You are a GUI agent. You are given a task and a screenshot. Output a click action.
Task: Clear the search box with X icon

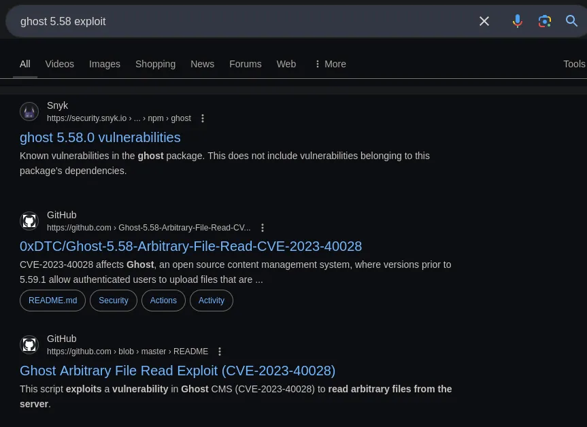(484, 21)
